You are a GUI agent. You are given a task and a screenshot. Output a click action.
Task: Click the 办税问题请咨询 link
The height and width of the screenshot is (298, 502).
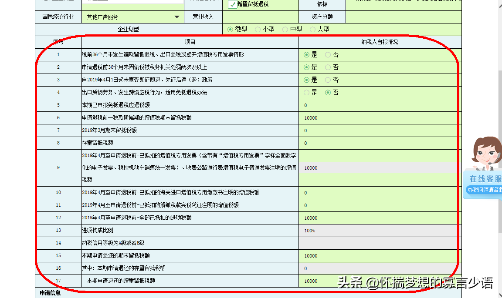tap(484, 190)
